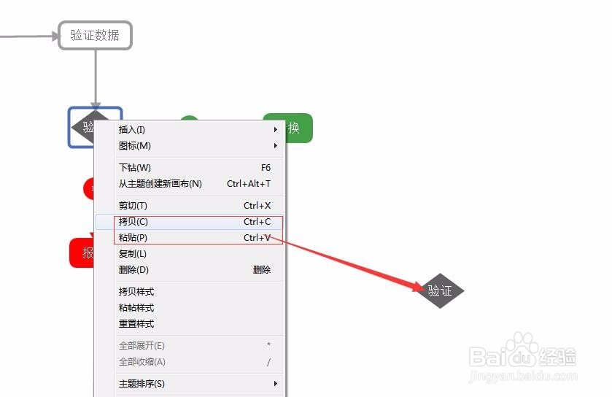Select 从主题创建新画布(N) menu entry
Image resolution: width=612 pixels, height=397 pixels.
190,183
